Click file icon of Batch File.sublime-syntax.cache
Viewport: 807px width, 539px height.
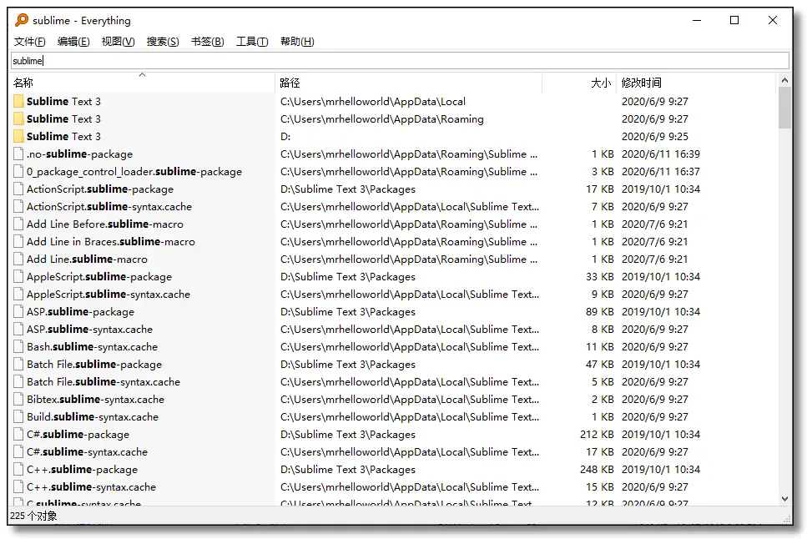tap(18, 381)
